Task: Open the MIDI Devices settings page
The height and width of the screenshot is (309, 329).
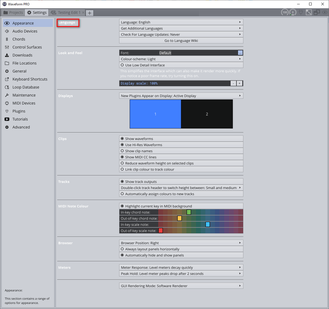Action: (28, 103)
